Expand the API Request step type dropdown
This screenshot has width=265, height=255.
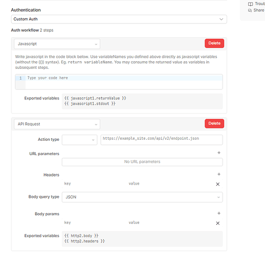pos(57,124)
